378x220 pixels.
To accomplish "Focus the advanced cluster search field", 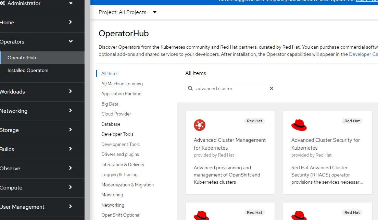I will point(231,88).
